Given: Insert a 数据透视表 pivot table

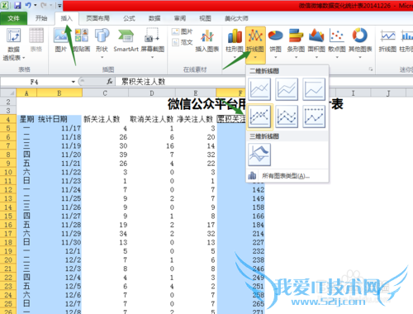Looking at the screenshot, I should coord(13,44).
